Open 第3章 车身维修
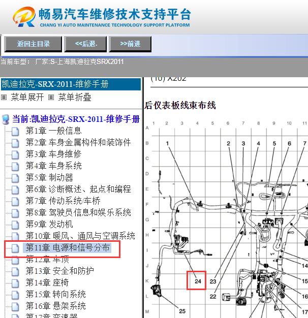 click(x=53, y=154)
